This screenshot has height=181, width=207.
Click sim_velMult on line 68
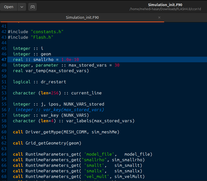click(x=128, y=176)
